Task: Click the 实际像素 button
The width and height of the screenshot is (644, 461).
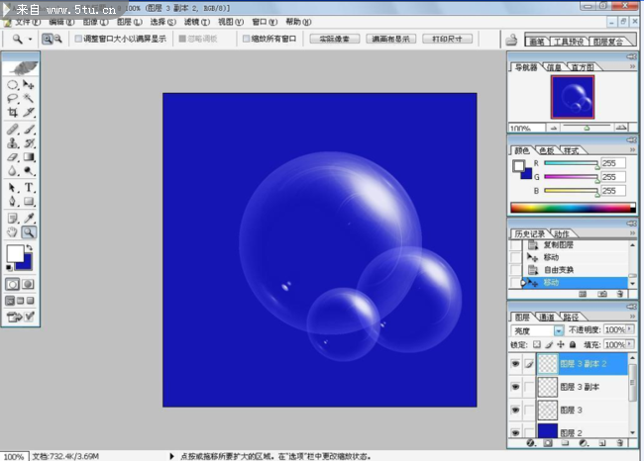Action: pos(334,39)
